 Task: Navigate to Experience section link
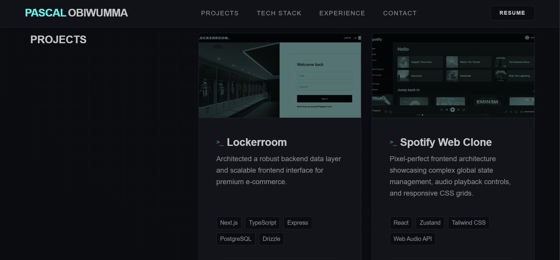(x=342, y=13)
